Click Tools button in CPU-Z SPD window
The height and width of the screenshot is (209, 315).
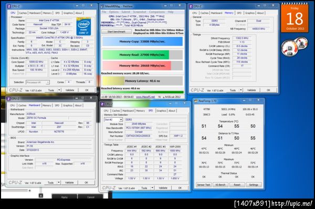click(144, 188)
